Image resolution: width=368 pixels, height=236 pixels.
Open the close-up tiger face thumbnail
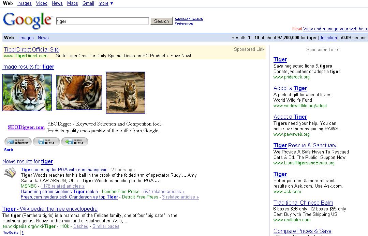pos(79,92)
